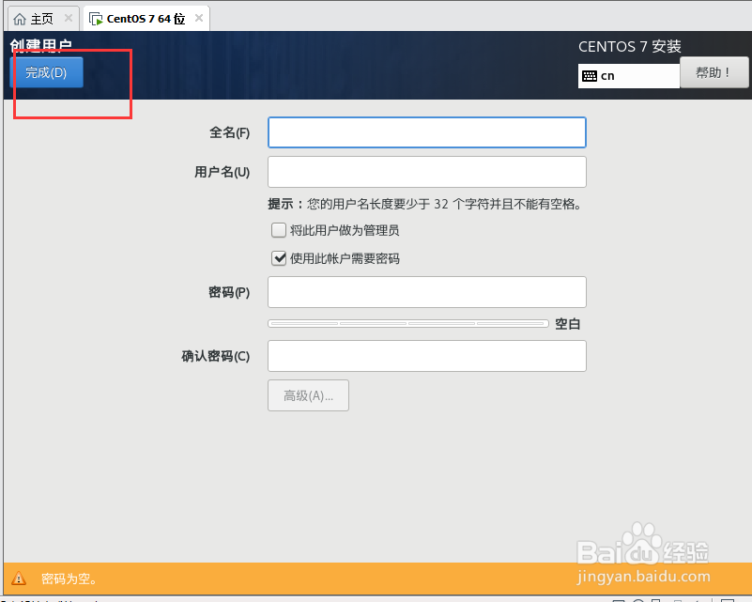Click the 完成(D) button
The image size is (752, 602).
click(46, 71)
